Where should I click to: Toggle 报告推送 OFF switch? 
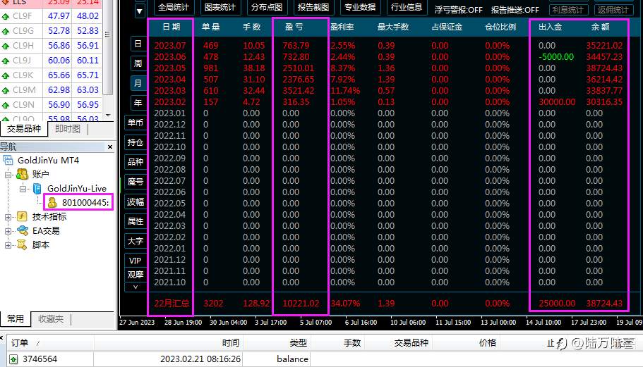click(x=515, y=9)
